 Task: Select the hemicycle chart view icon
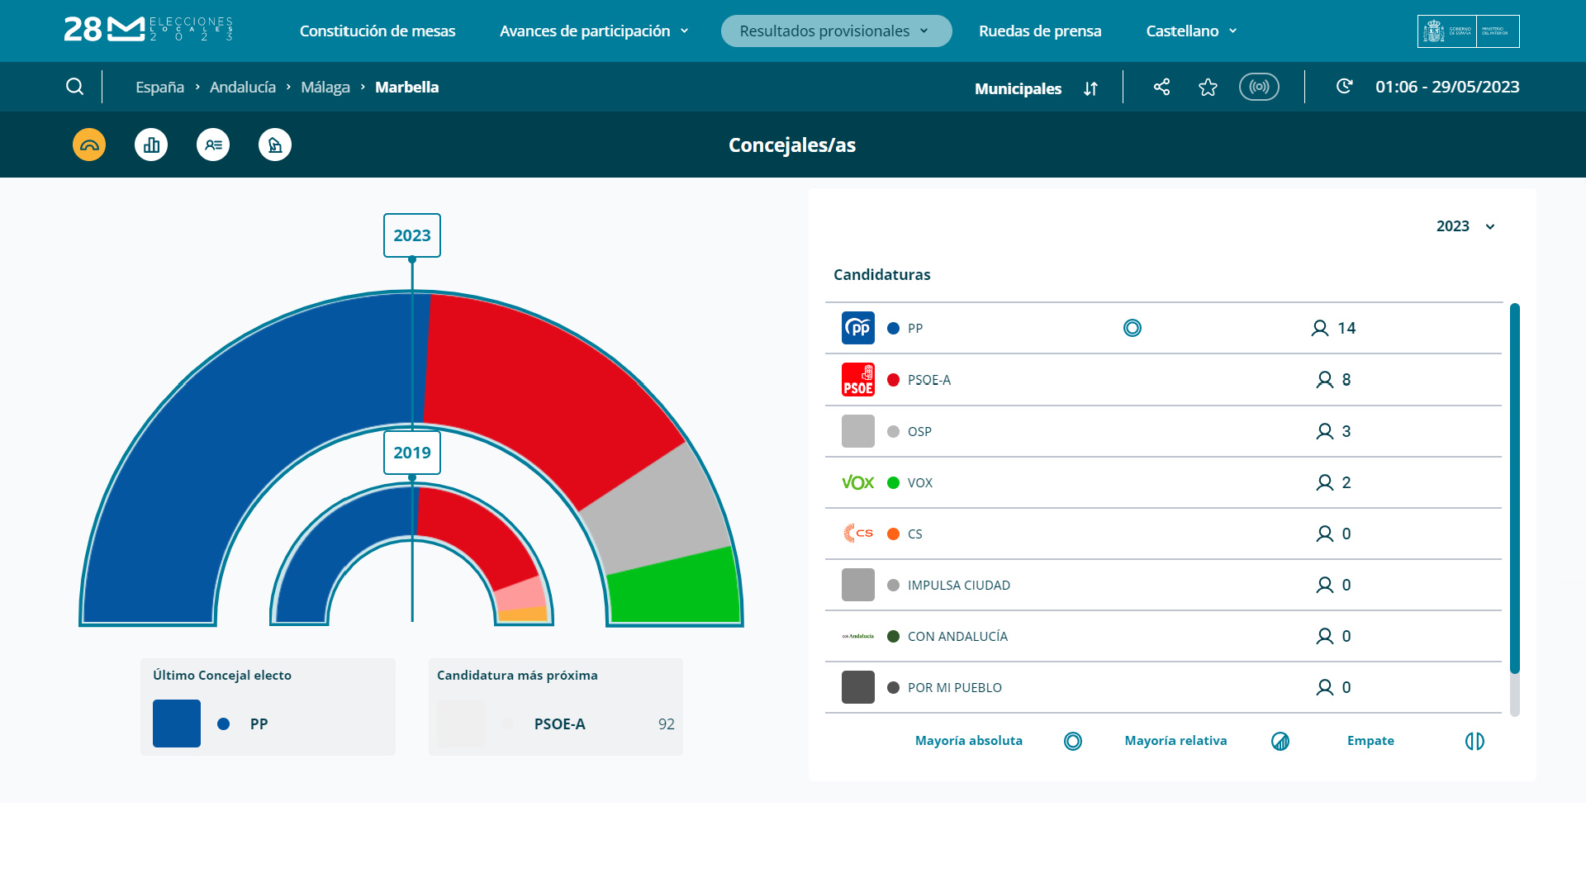[89, 145]
